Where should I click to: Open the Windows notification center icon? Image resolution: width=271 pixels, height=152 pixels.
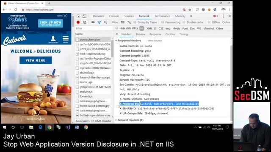click(227, 128)
